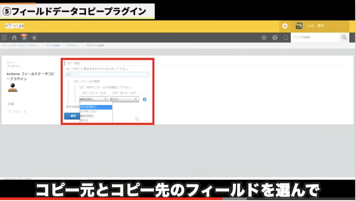Open the notifications bell icon
The height and width of the screenshot is (201, 356).
click(24, 38)
